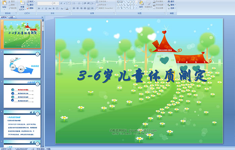Expand the shapes gallery More arrow

[136, 7]
